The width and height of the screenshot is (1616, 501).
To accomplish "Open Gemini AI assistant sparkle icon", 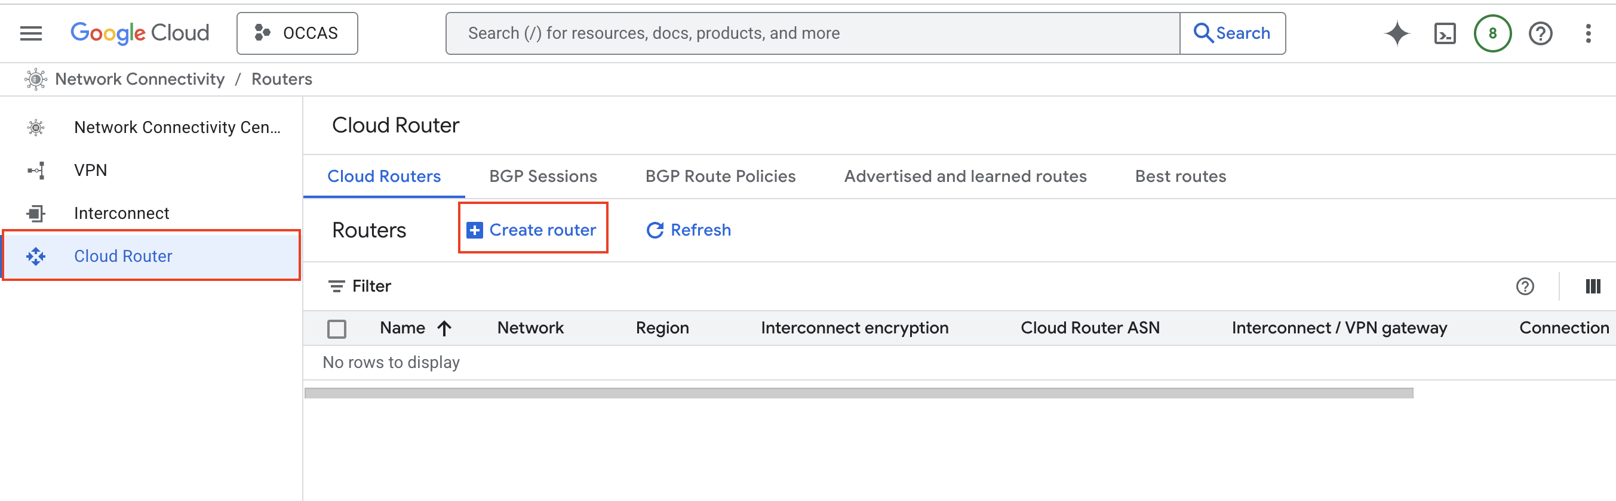I will pos(1397,33).
